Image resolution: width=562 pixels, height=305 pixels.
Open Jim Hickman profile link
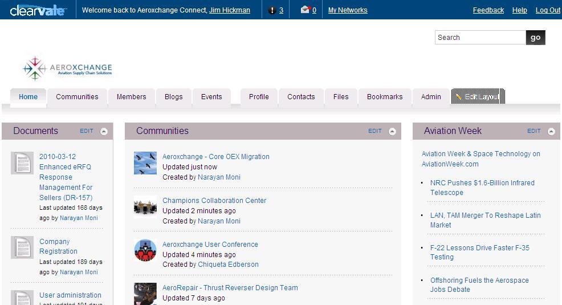[229, 10]
